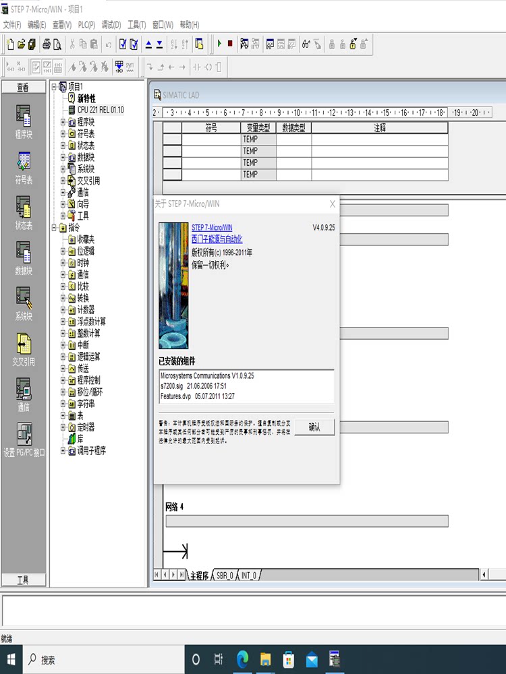506x674 pixels.
Task: Expand the 定时器 tree node
Action: tap(63, 427)
